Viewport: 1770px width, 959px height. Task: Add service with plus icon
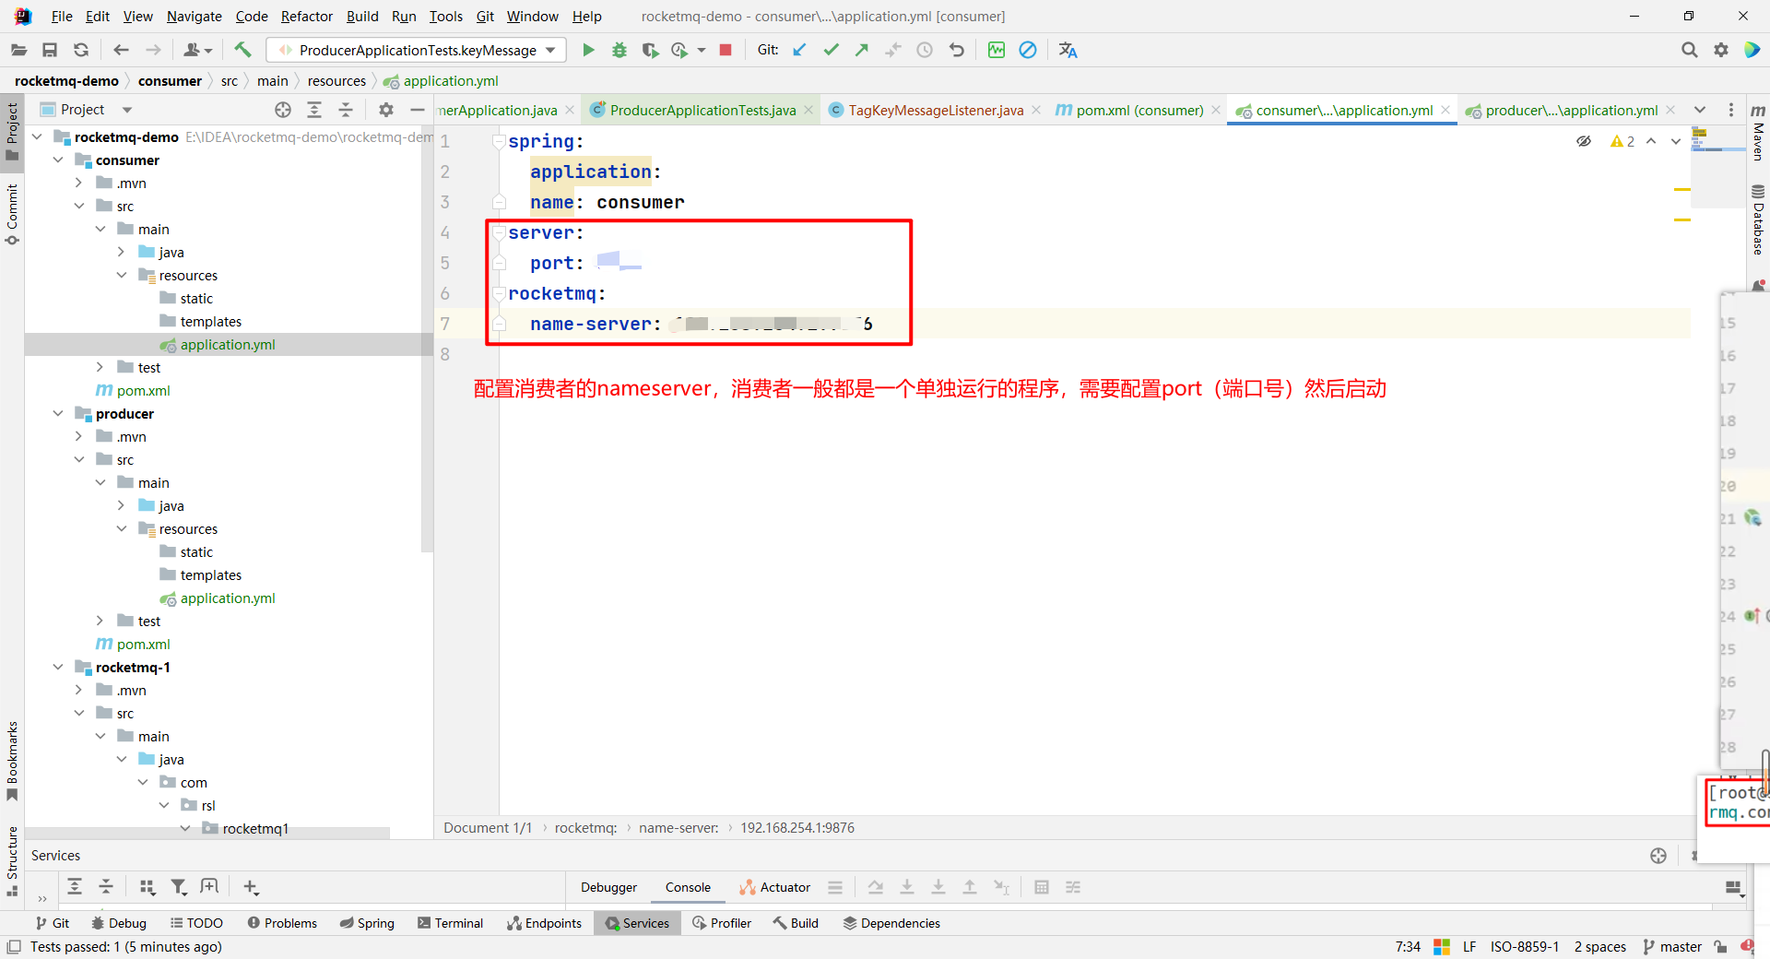pyautogui.click(x=251, y=887)
